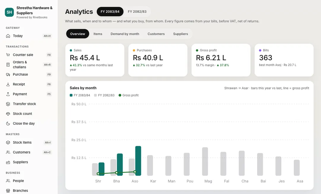Click '13.7% margin' text in Gross profit card
The height and width of the screenshot is (194, 321).
pos(205,65)
